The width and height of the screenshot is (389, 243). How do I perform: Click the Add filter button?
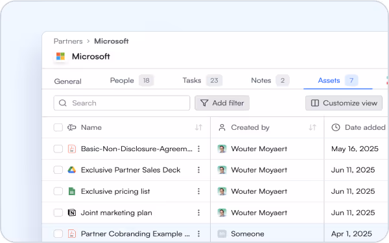pos(222,103)
